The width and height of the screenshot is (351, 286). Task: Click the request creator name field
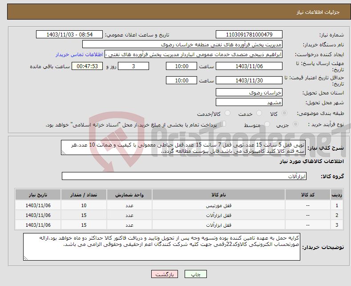click(x=194, y=54)
